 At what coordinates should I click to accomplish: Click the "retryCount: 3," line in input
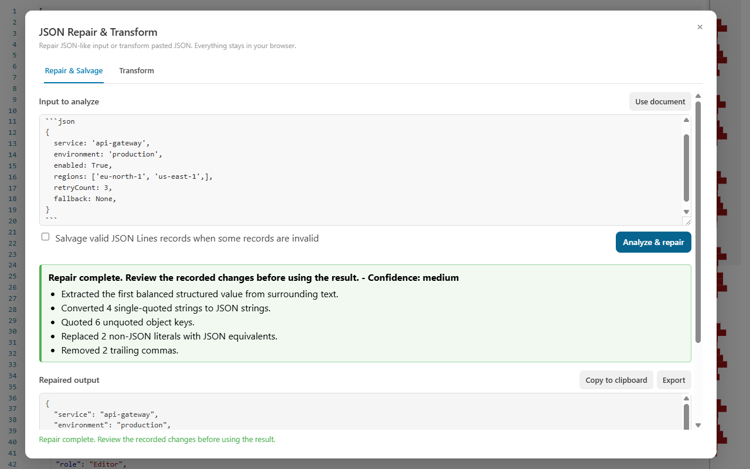pos(83,188)
